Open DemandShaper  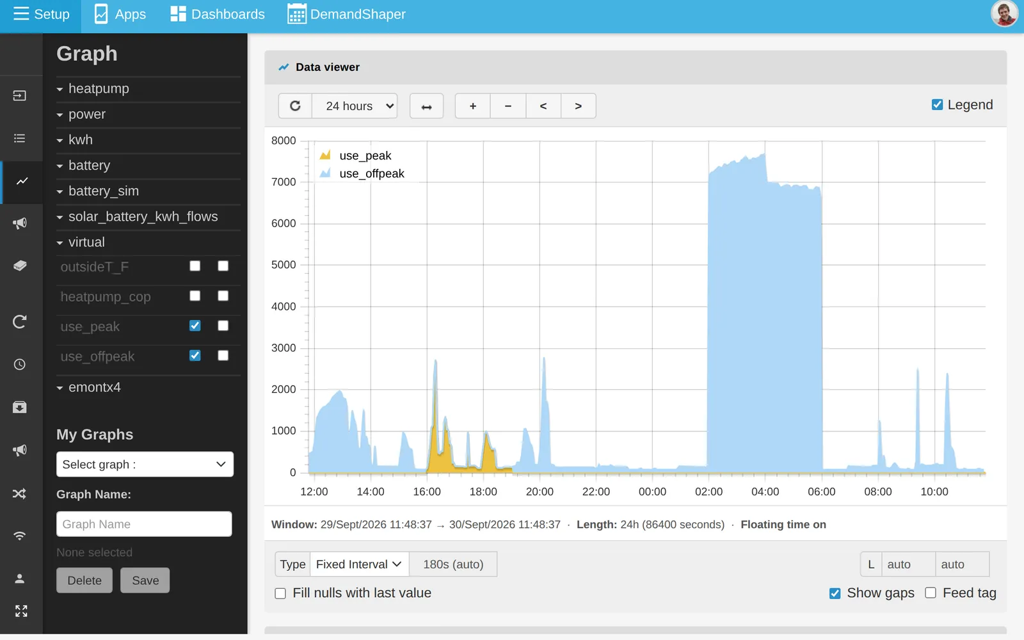click(x=346, y=14)
